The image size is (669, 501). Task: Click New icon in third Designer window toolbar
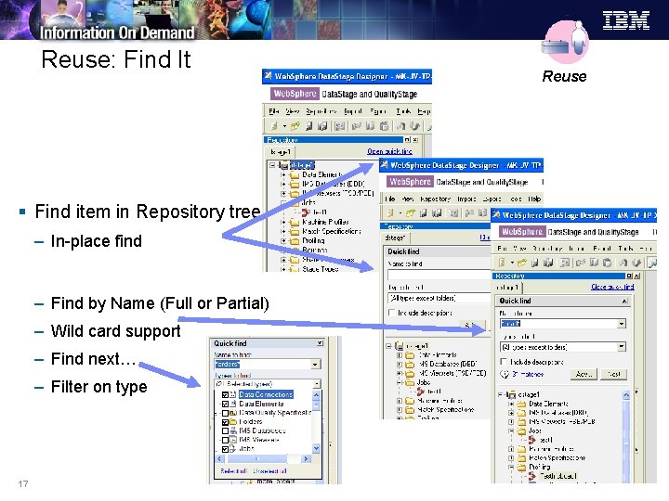click(x=502, y=263)
